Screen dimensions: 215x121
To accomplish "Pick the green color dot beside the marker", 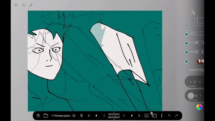I will 186,34.
